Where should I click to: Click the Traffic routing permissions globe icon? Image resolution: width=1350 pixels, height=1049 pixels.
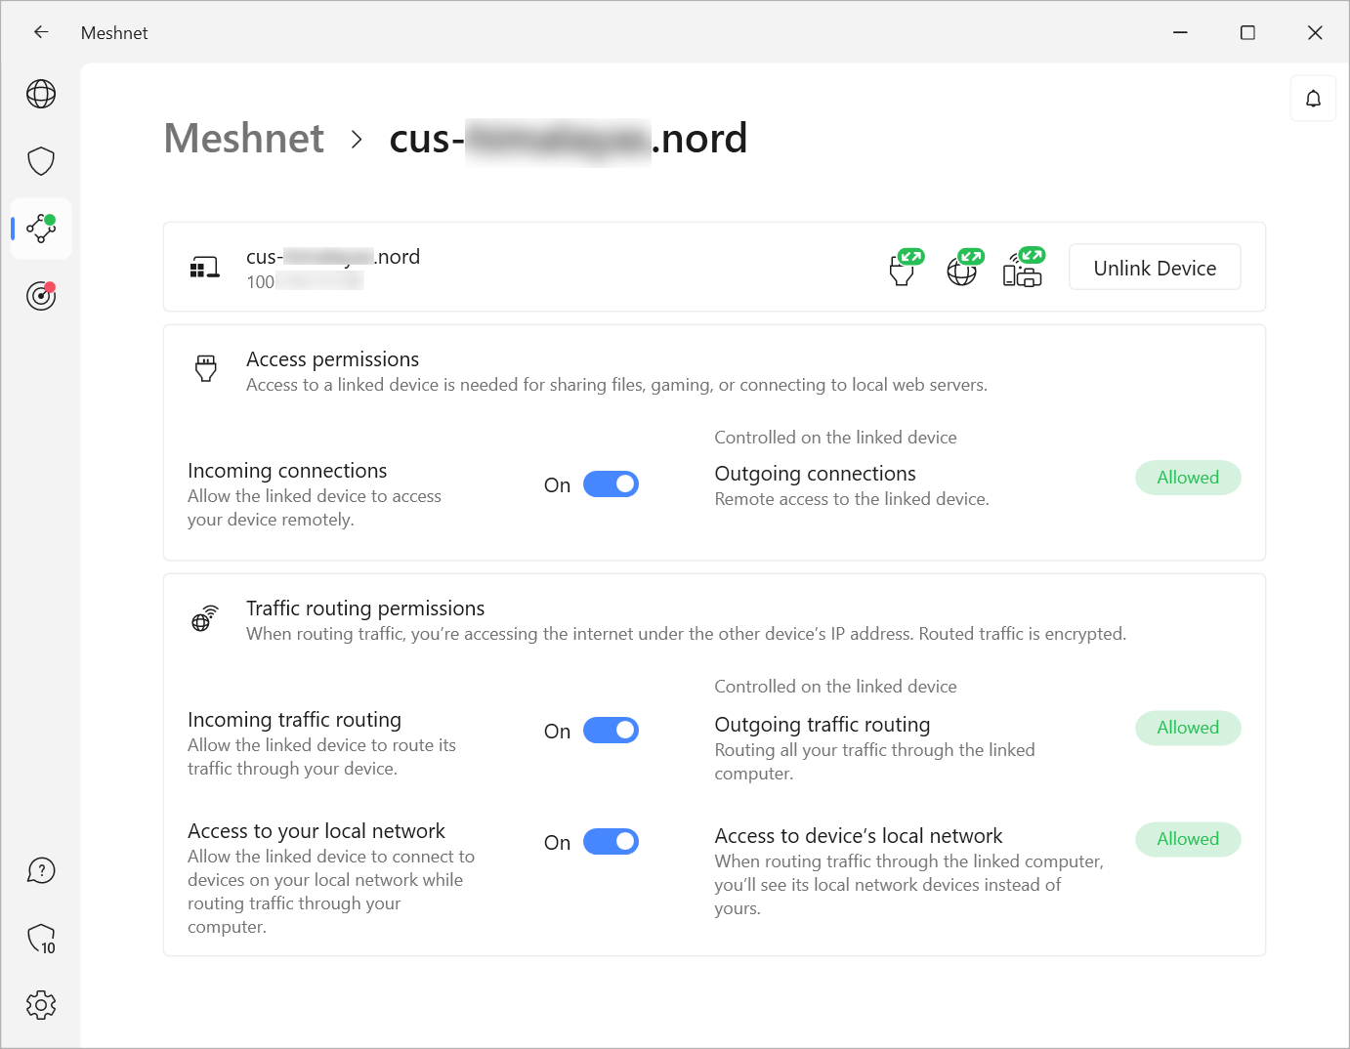point(205,617)
